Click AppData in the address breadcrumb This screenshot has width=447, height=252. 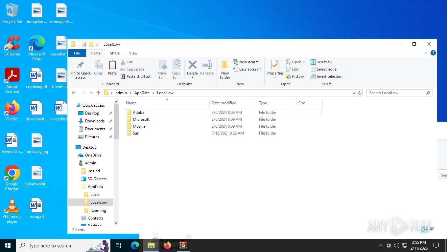point(142,93)
